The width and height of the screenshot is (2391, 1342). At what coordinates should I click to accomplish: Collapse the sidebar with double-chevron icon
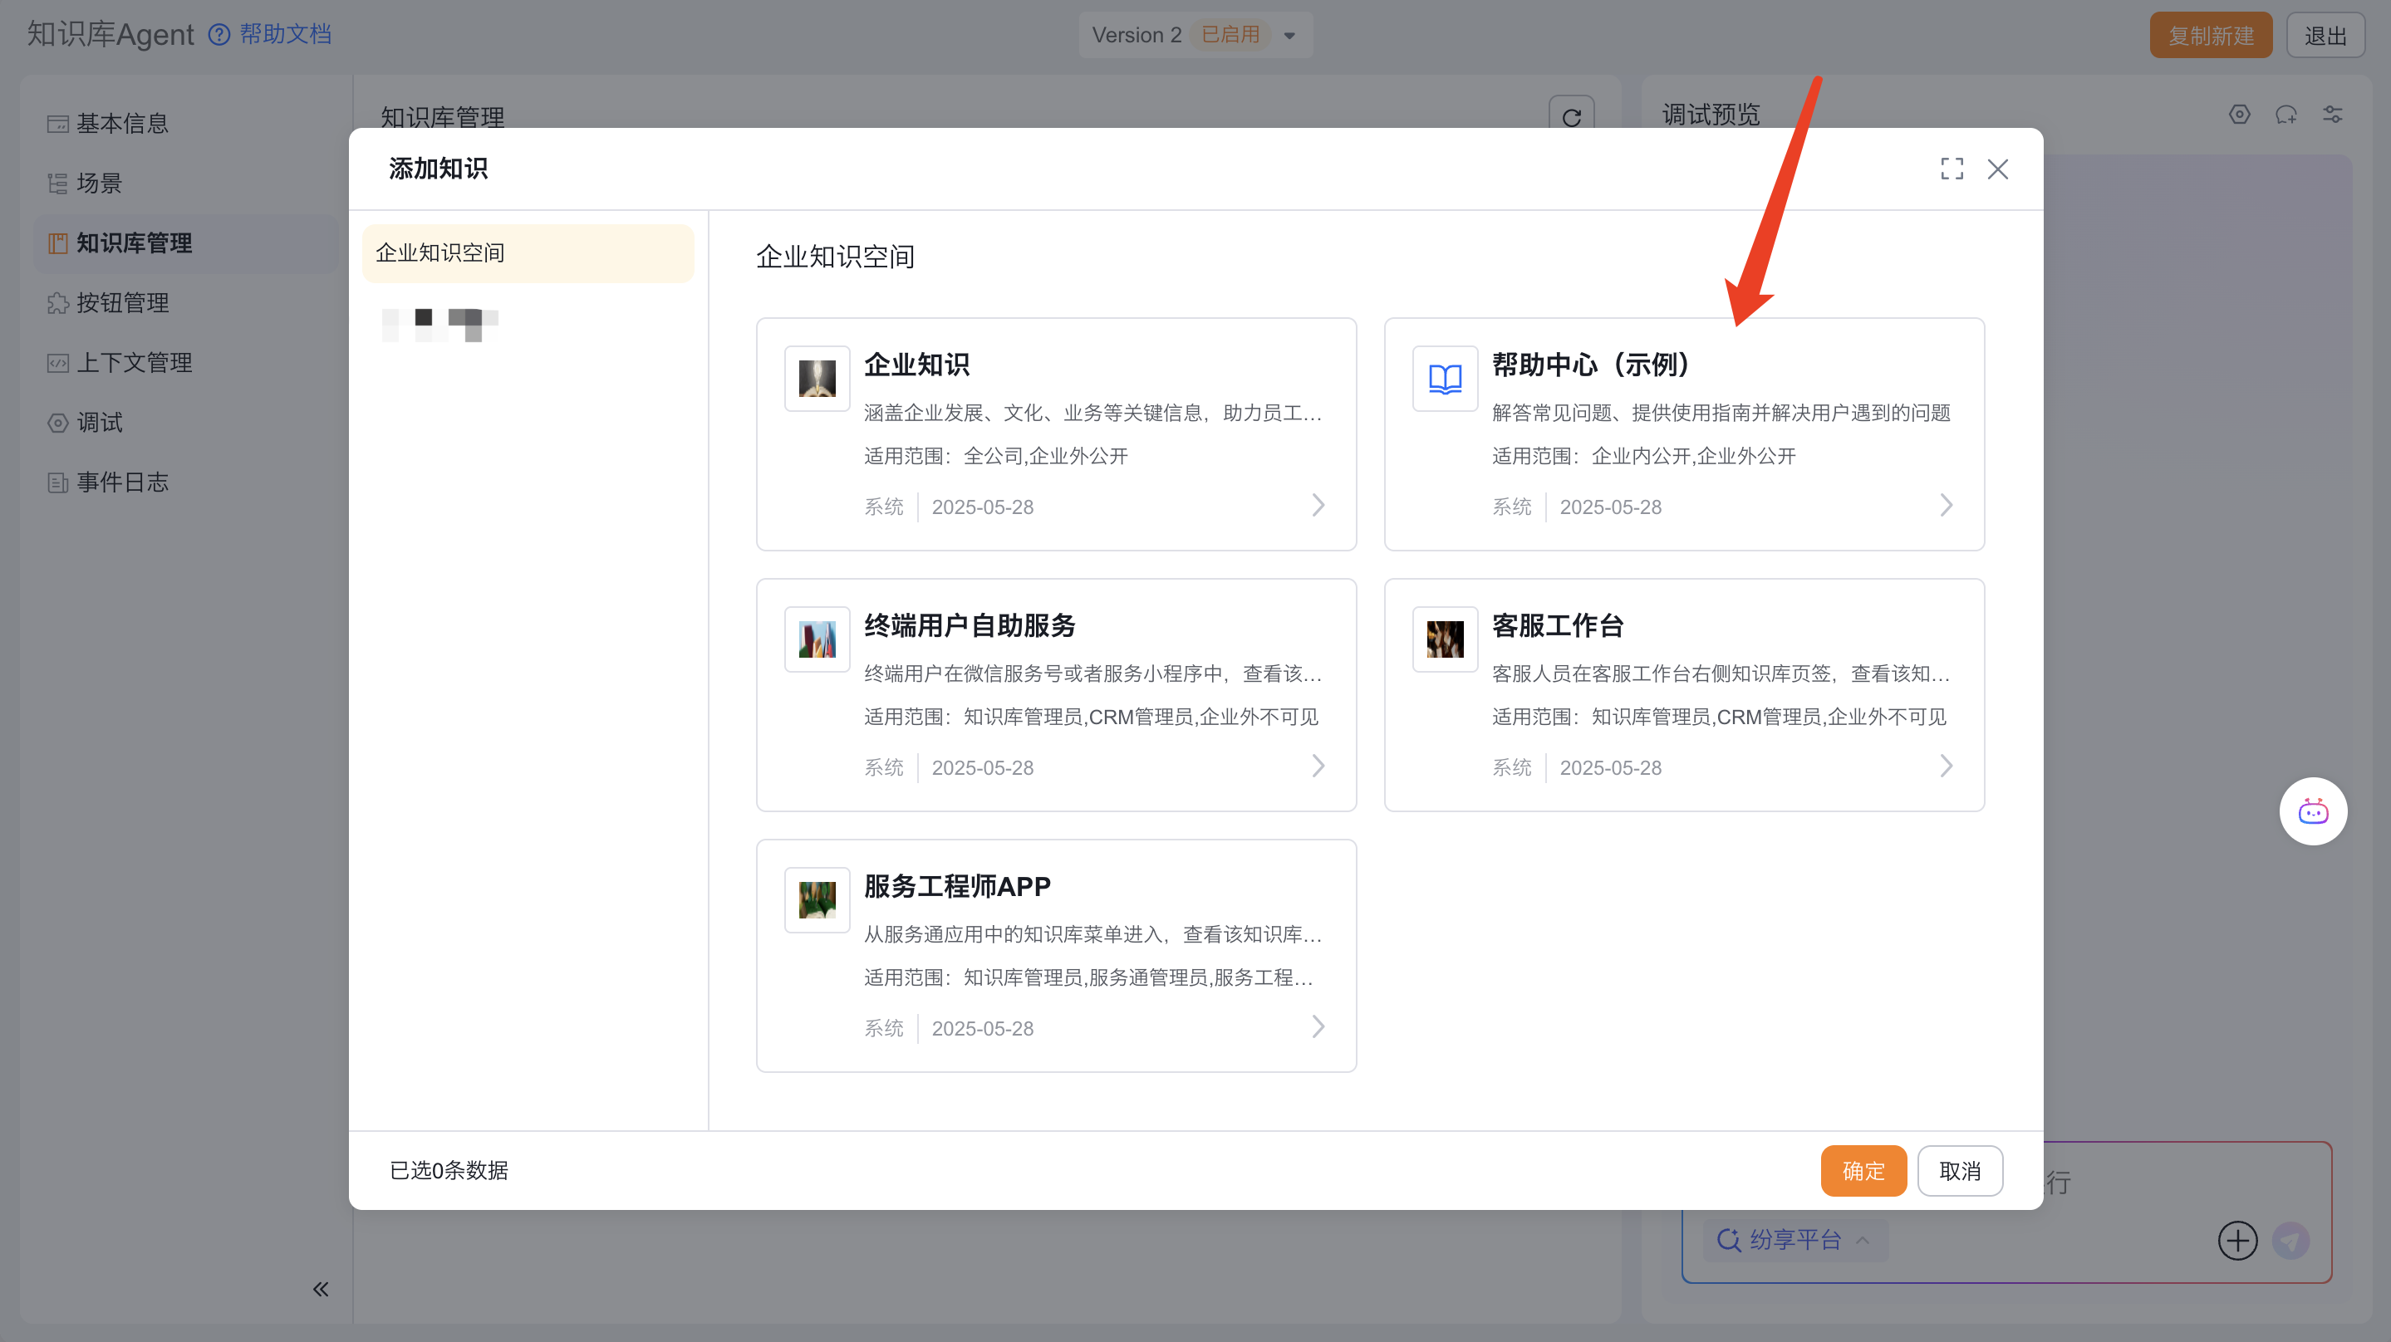tap(320, 1289)
